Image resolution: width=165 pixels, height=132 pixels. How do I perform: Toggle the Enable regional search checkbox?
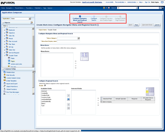45,85
